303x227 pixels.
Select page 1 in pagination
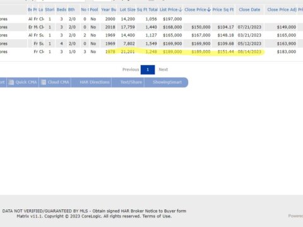coord(148,69)
